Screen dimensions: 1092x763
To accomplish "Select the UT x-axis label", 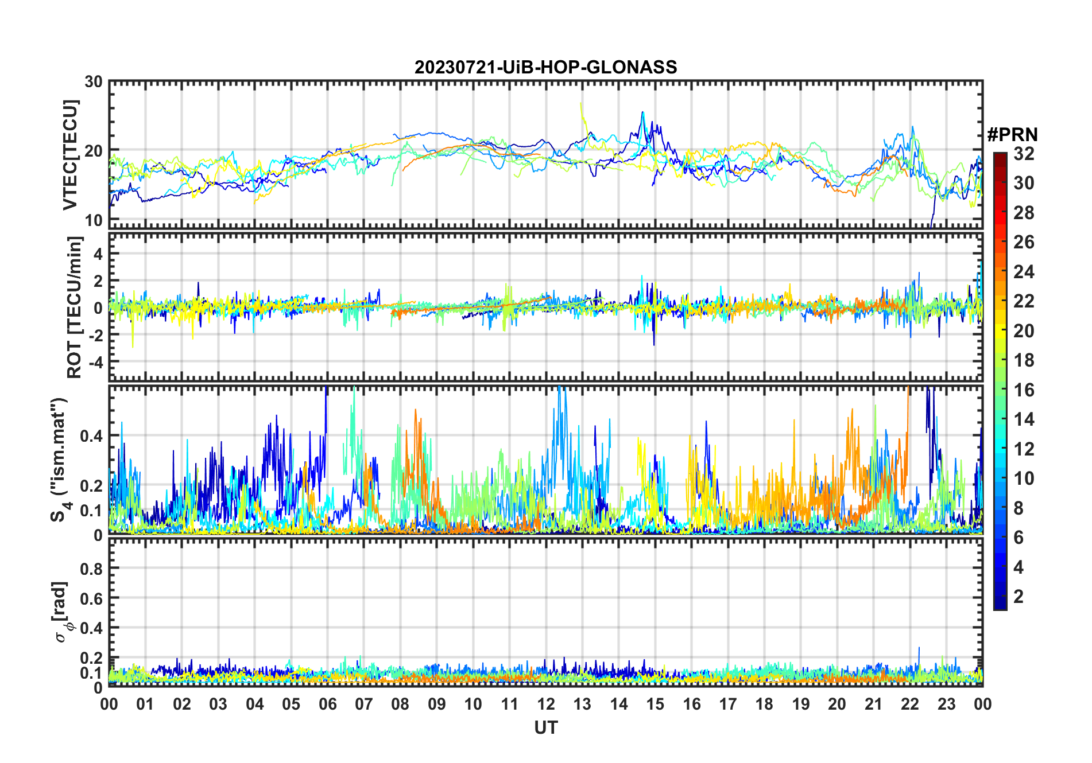I will pyautogui.click(x=545, y=728).
